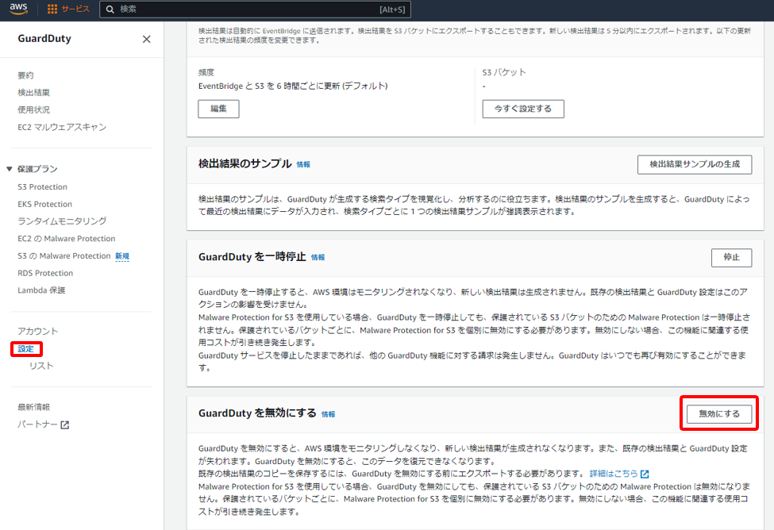Viewport: 774px width, 530px height.
Task: Open 検出結果 in the sidebar
Action: tap(33, 93)
